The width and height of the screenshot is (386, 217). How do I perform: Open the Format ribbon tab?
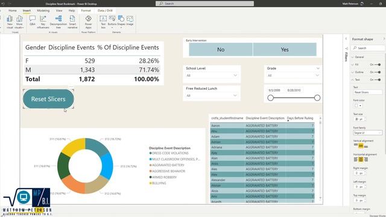pos(86,11)
